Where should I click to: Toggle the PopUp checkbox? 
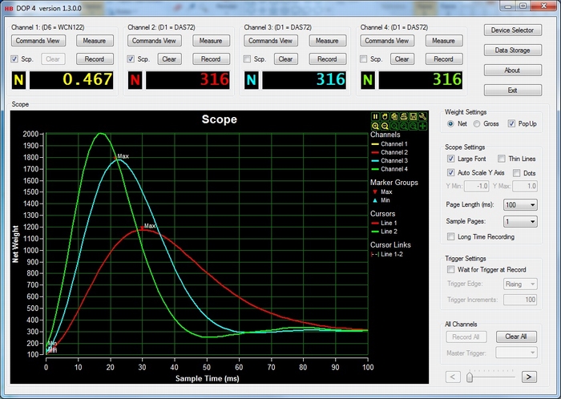(x=511, y=123)
